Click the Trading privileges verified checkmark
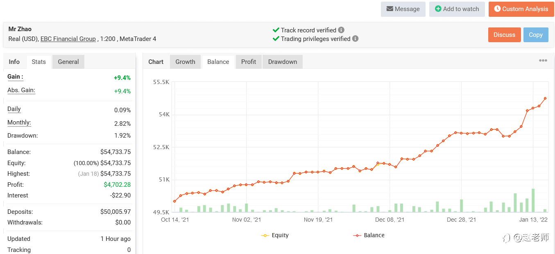Image resolution: width=555 pixels, height=254 pixels. tap(276, 39)
